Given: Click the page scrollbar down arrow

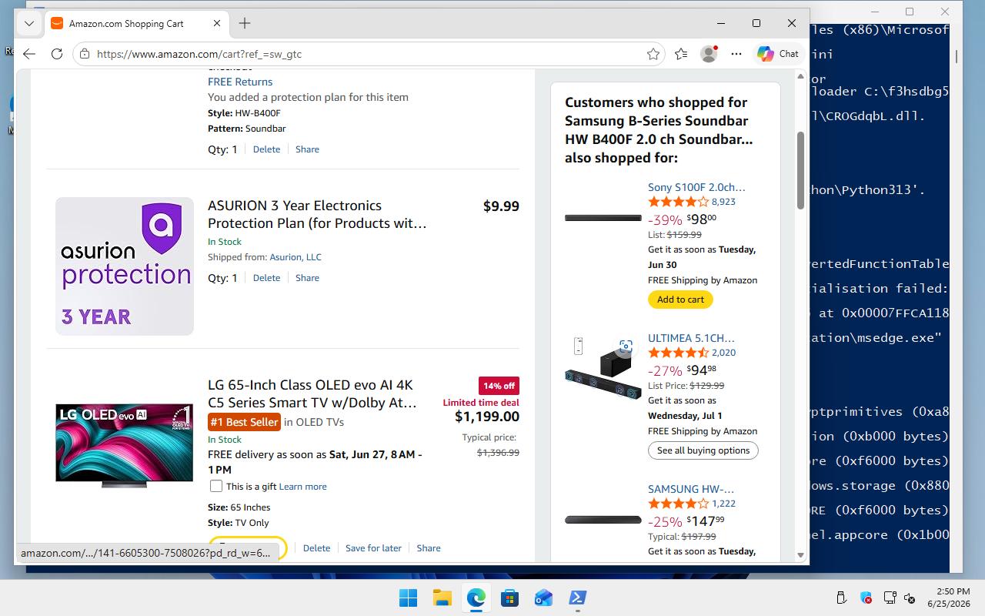Looking at the screenshot, I should 800,555.
